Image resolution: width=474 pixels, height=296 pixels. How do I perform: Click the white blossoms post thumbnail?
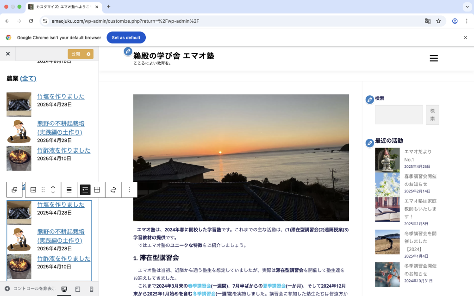click(x=387, y=185)
